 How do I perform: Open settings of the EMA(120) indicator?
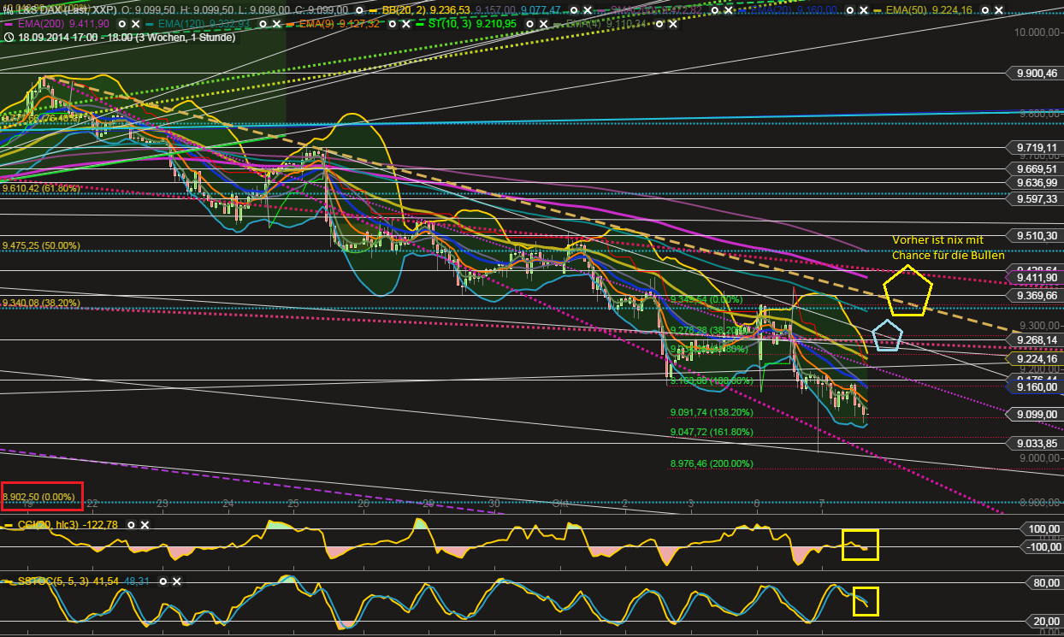[263, 24]
